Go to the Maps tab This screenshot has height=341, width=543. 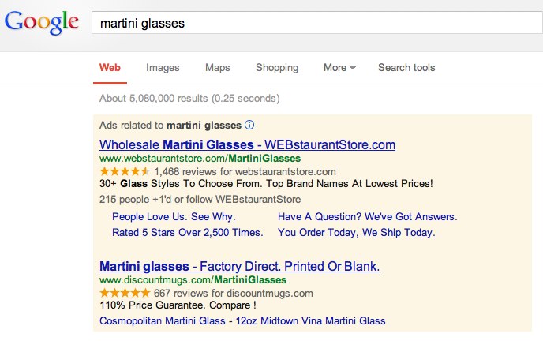tap(217, 68)
